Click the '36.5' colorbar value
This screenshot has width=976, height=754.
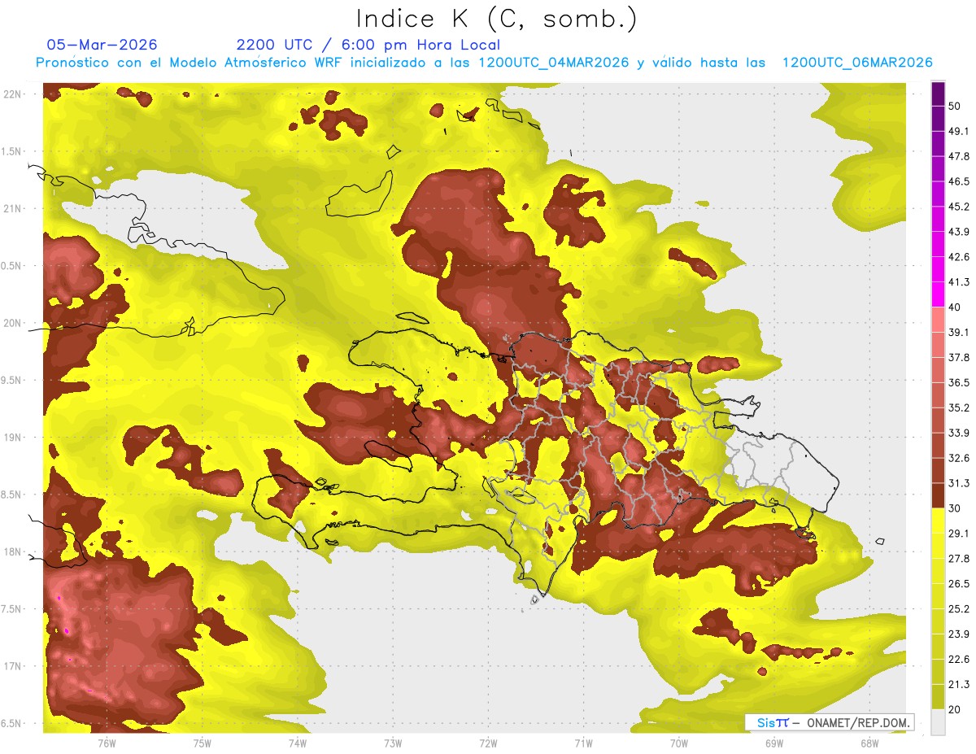pos(959,382)
